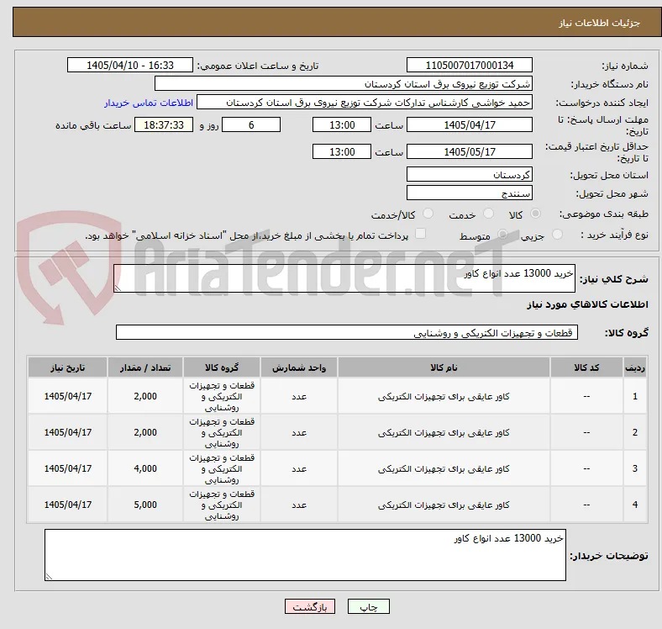This screenshot has width=662, height=629.
Task: Click the واحد شمارش column header
Action: [x=299, y=367]
